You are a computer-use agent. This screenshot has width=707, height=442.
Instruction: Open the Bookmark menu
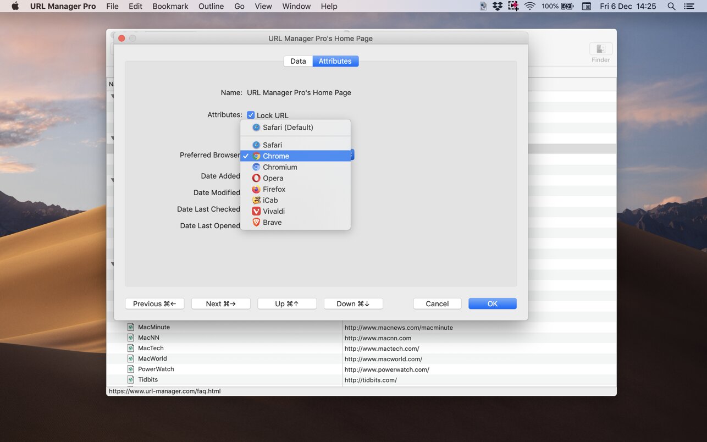coord(170,6)
